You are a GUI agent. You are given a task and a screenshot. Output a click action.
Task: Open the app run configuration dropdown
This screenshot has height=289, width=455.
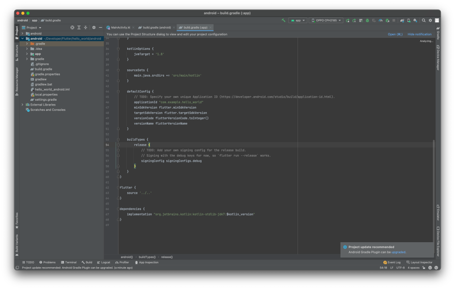pos(297,20)
